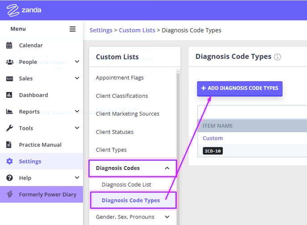Open the Sales menu item
This screenshot has width=307, height=225.
point(41,79)
